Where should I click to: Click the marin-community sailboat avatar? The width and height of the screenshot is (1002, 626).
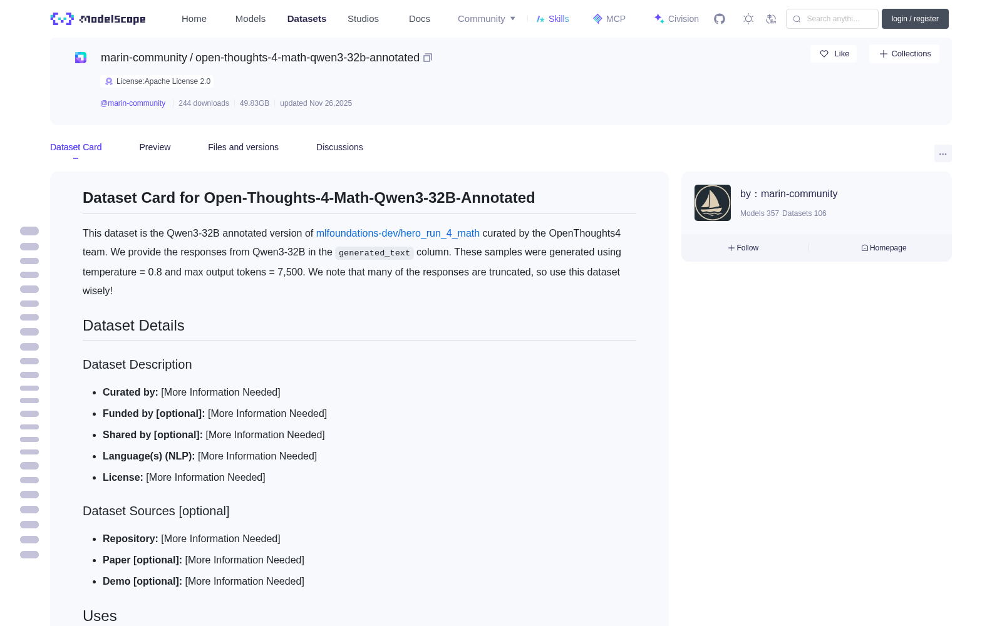713,203
